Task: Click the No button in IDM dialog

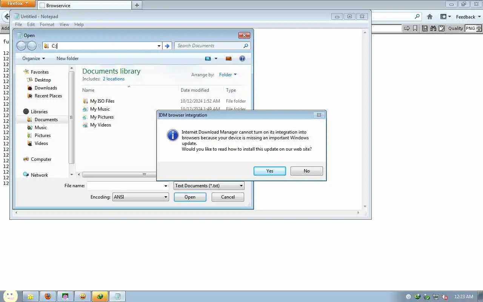Action: [x=307, y=171]
